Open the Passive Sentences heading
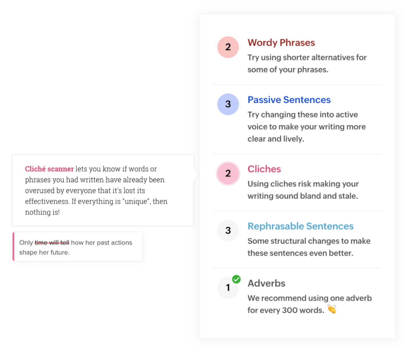This screenshot has height=358, width=419. tap(289, 100)
